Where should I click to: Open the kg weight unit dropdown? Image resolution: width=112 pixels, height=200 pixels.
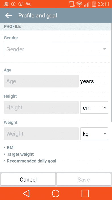(x=94, y=134)
